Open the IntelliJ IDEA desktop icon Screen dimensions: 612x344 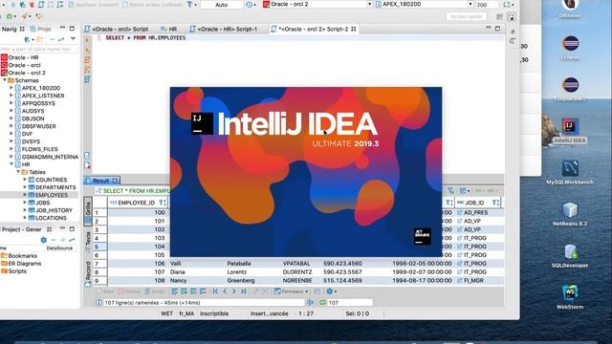[x=570, y=126]
